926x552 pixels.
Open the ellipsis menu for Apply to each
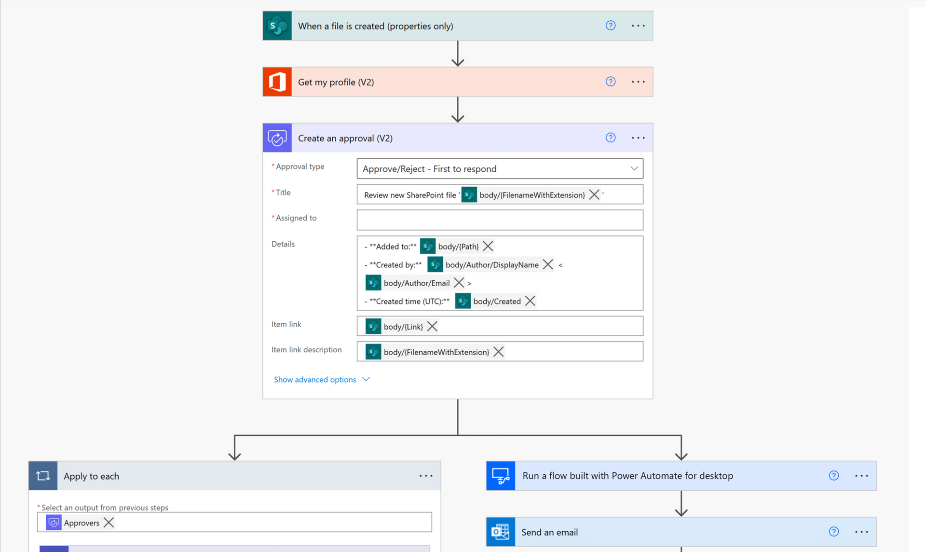tap(426, 476)
